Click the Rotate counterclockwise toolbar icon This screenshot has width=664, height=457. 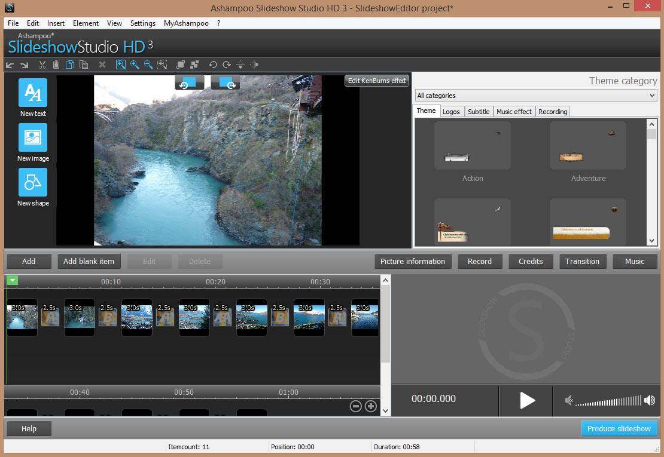213,65
